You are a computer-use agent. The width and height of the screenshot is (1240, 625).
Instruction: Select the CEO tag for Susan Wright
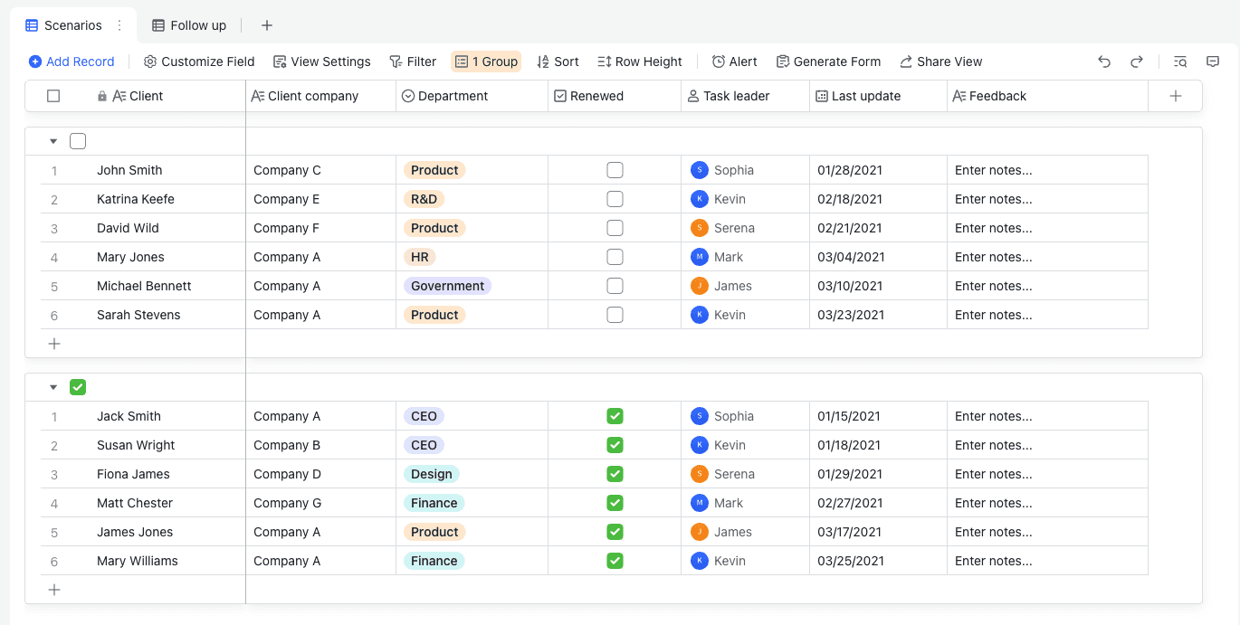[x=424, y=445]
